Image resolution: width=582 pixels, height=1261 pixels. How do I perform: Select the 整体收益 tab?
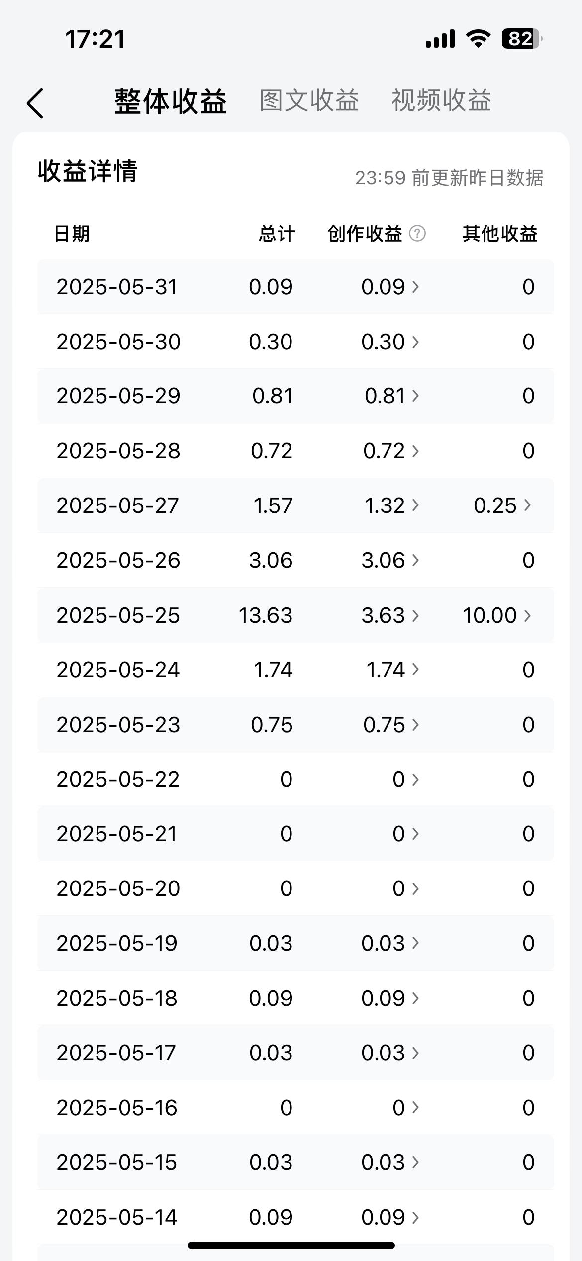[171, 101]
